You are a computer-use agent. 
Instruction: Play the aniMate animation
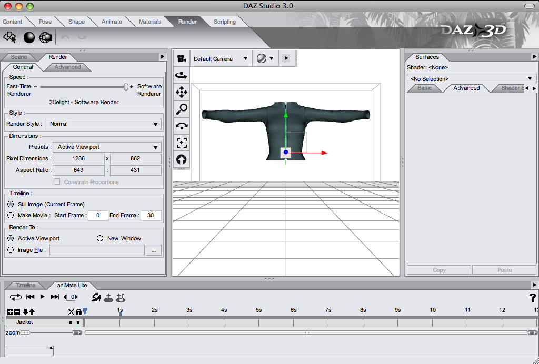(42, 297)
